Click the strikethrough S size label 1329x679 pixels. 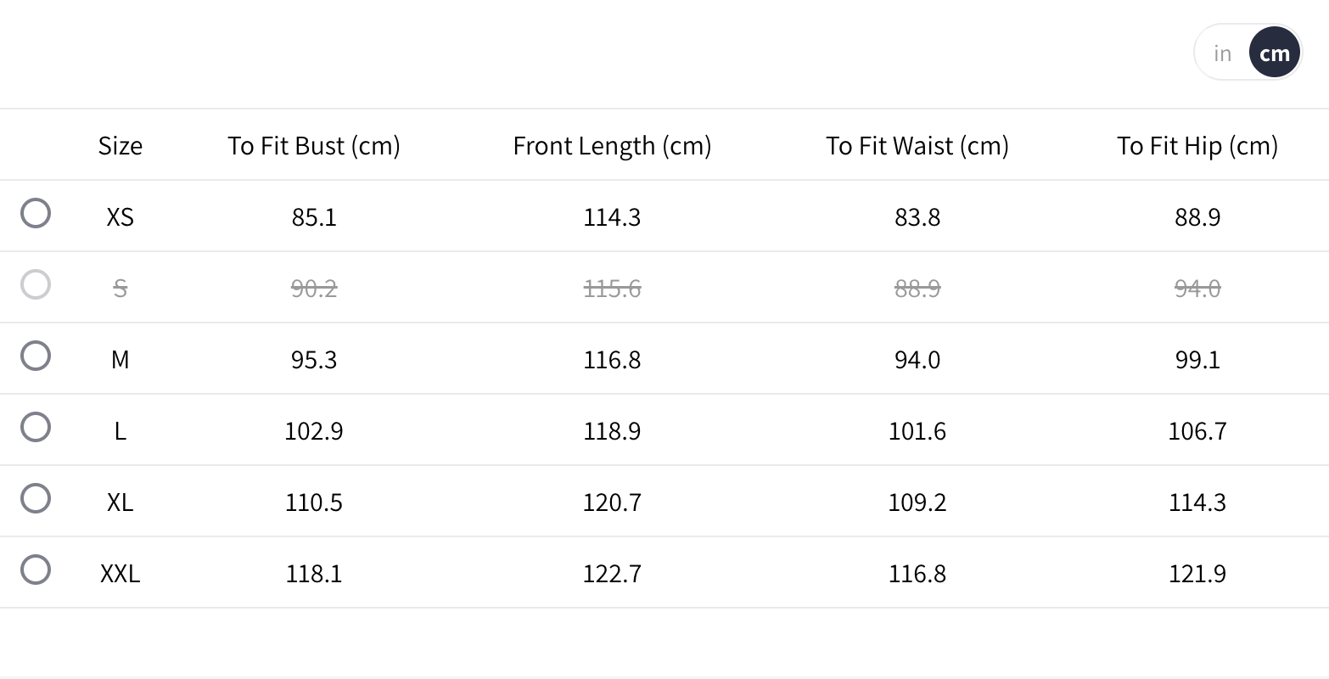pos(121,289)
